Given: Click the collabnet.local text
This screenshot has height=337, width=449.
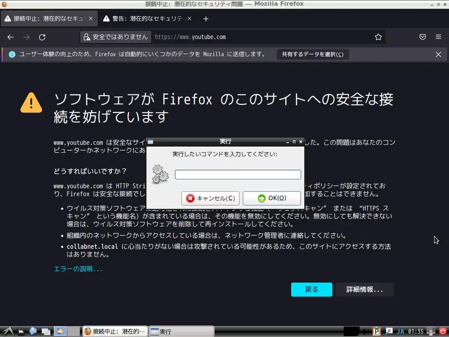Looking at the screenshot, I should pyautogui.click(x=92, y=247).
